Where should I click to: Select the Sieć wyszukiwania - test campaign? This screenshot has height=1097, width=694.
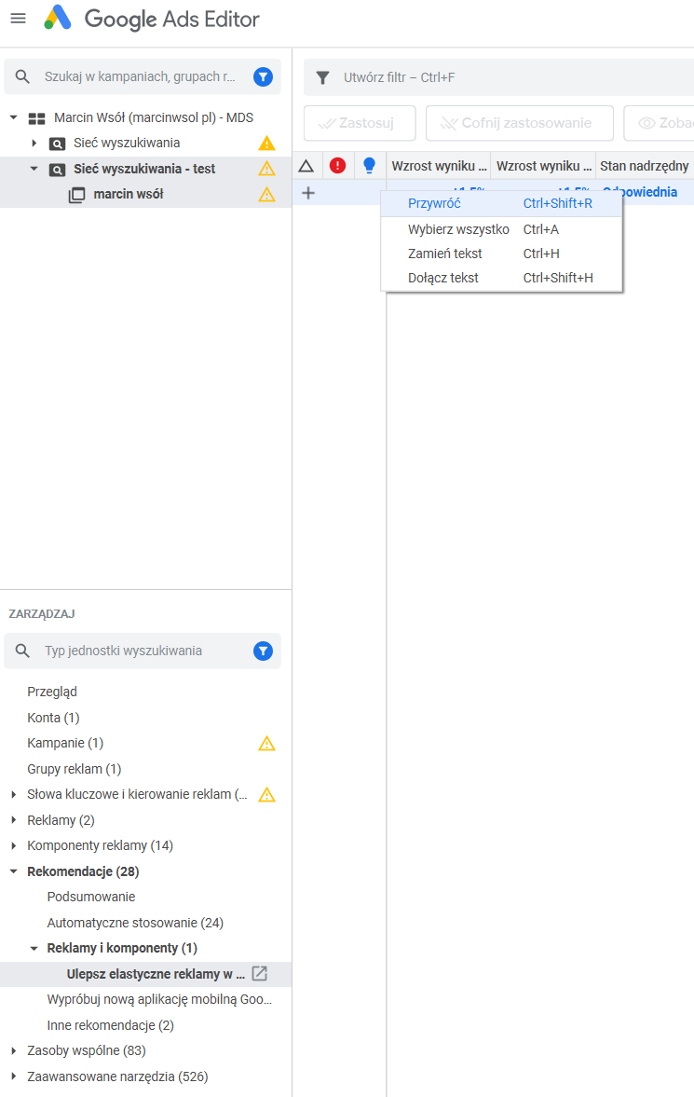click(x=144, y=169)
